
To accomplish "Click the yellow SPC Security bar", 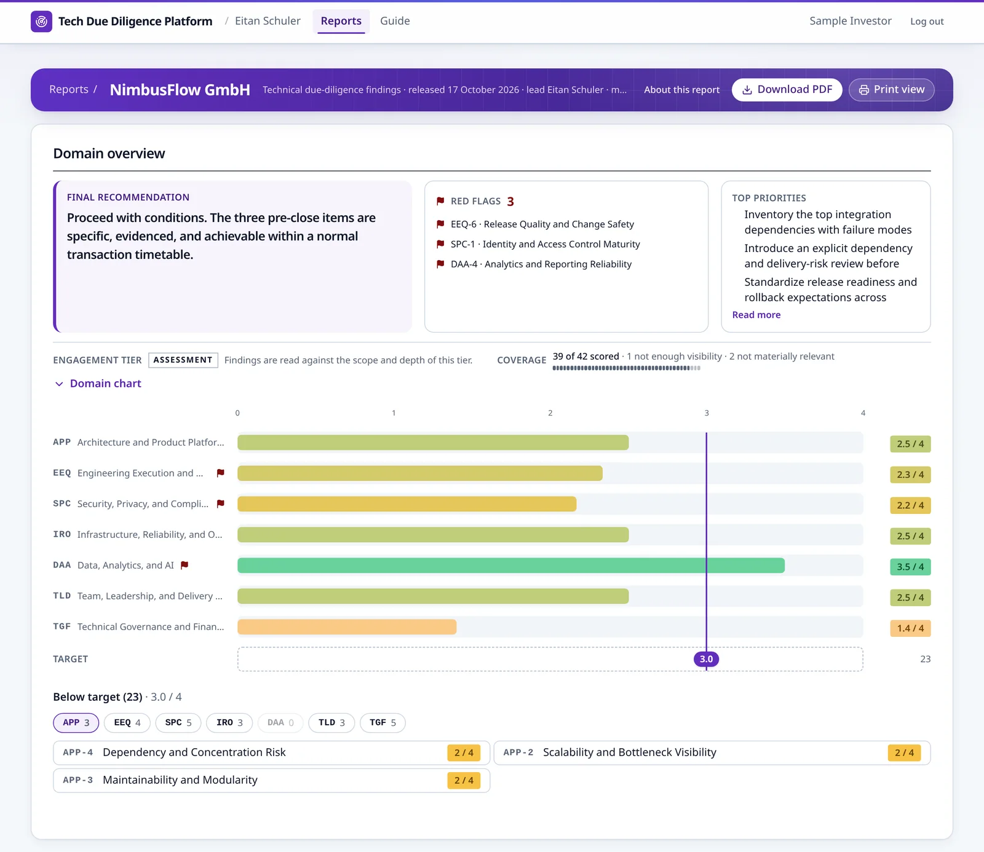I will (x=407, y=504).
